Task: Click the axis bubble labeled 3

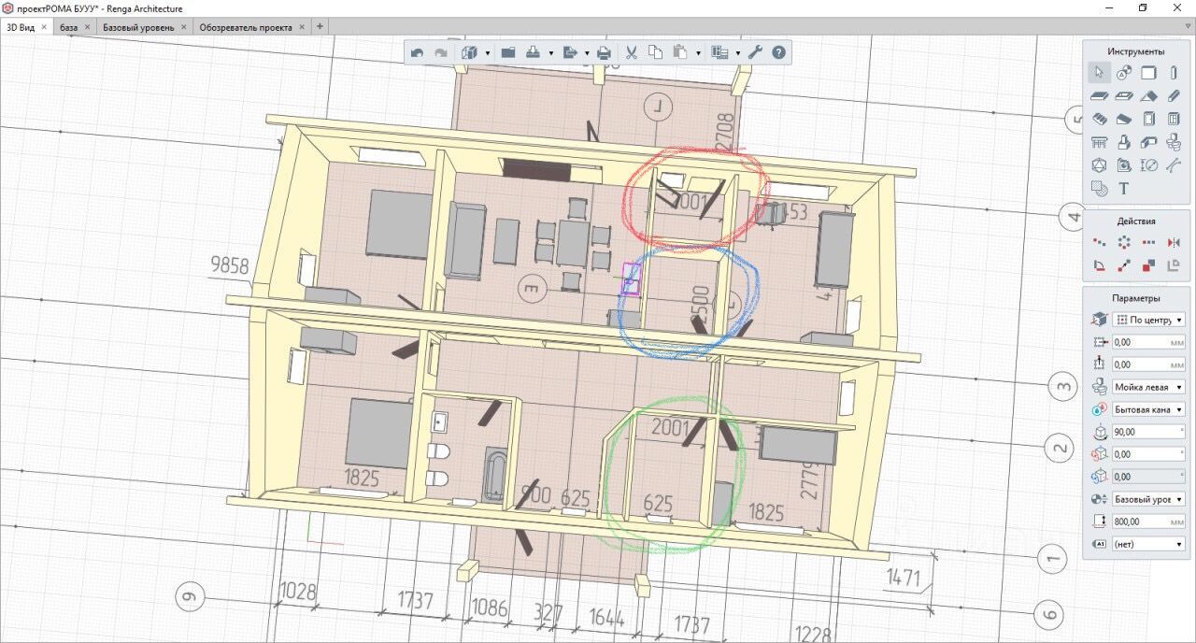Action: pos(1061,385)
